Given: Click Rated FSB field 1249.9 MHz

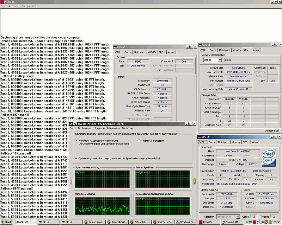Looking at the screenshot, I should 227,207.
